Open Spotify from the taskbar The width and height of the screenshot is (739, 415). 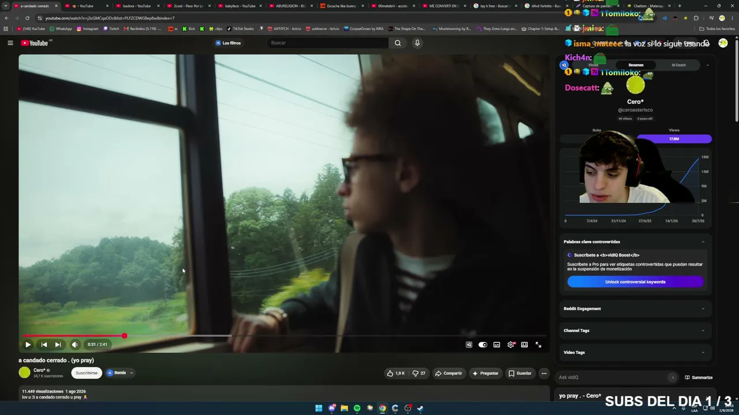click(357, 409)
